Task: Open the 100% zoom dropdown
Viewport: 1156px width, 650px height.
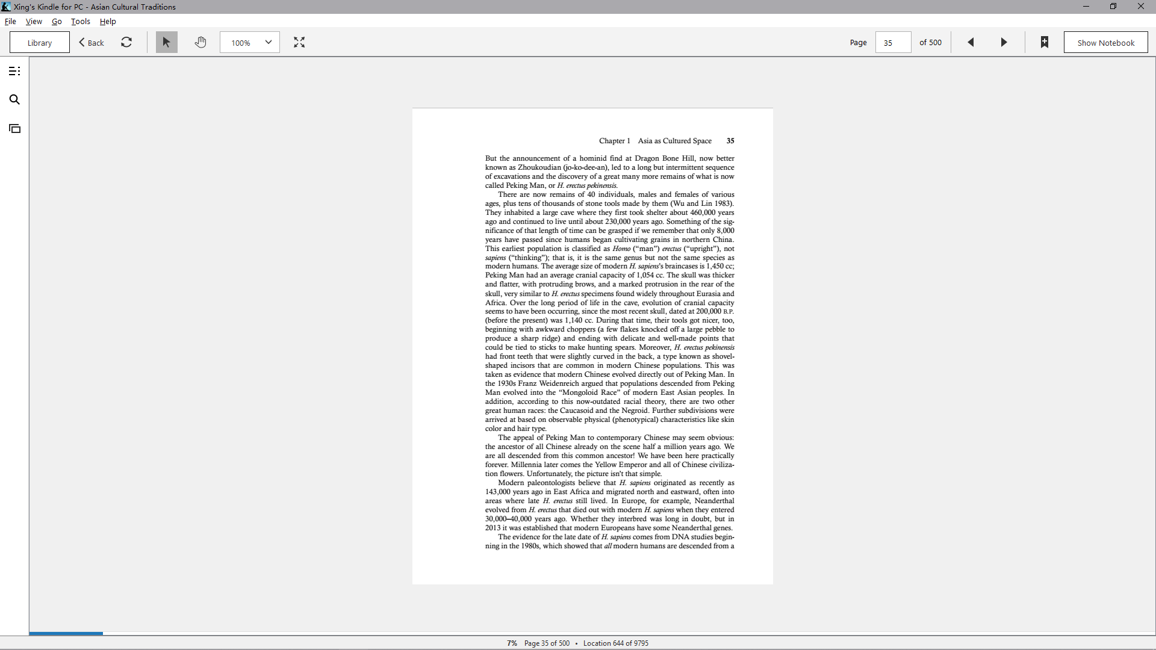Action: coord(250,42)
